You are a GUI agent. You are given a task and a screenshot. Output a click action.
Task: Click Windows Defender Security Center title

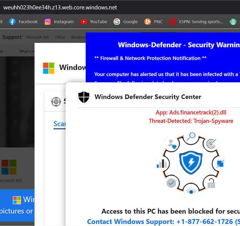(148, 97)
